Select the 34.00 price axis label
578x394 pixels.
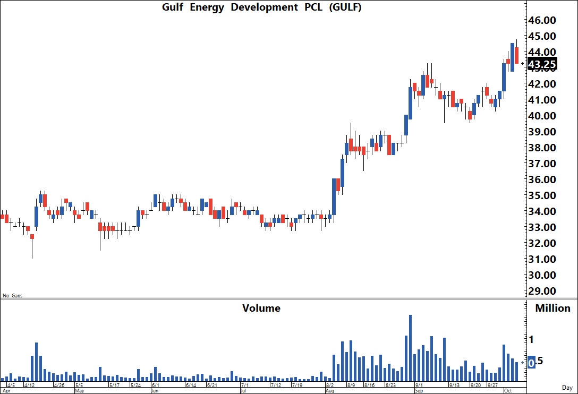(x=542, y=211)
